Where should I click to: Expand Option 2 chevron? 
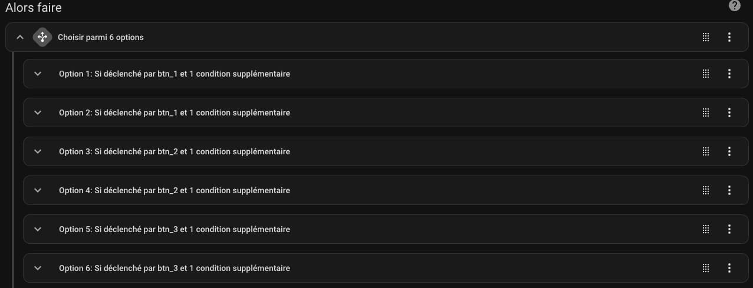tap(38, 112)
